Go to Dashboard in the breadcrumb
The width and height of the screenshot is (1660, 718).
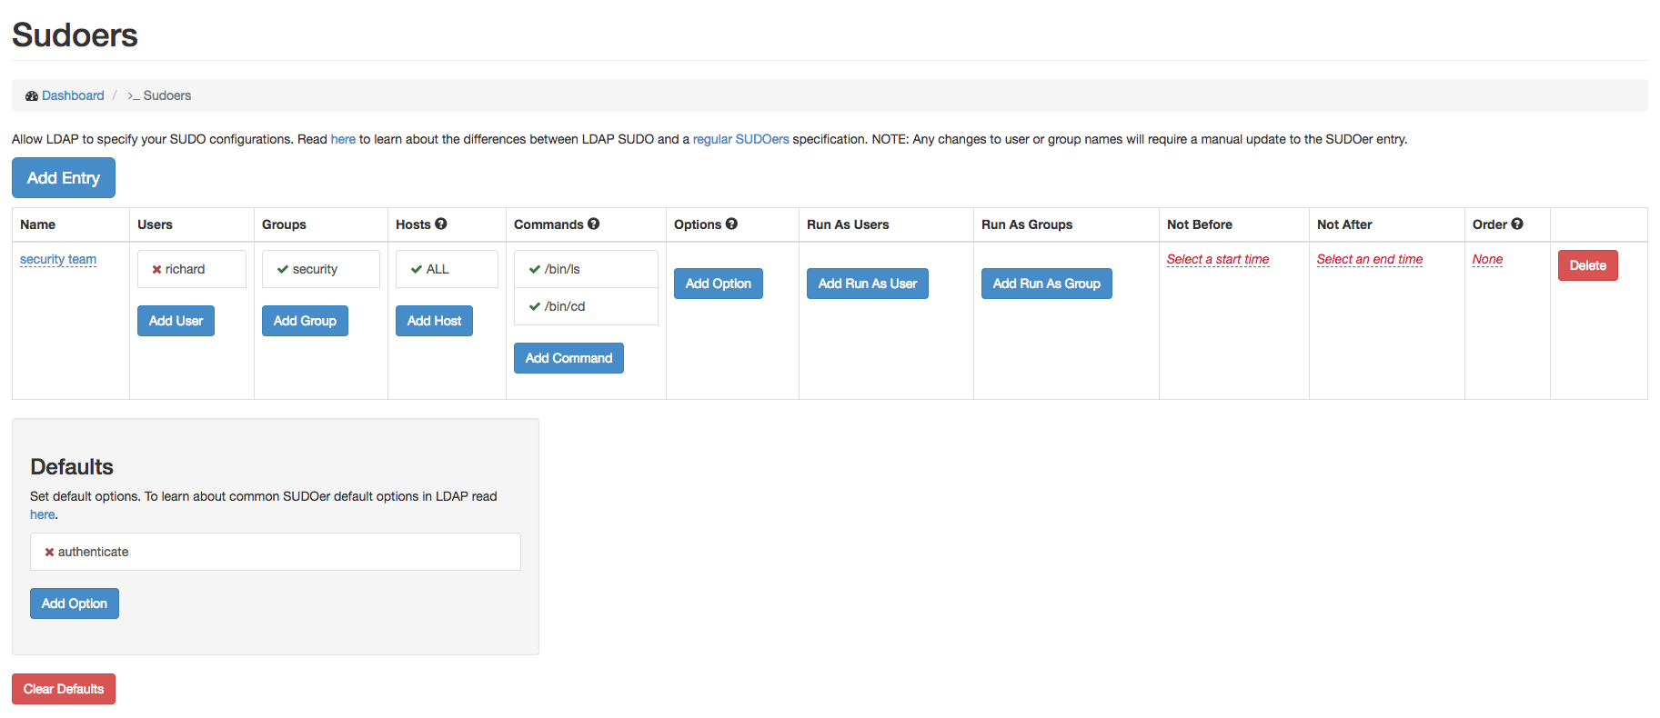[73, 96]
